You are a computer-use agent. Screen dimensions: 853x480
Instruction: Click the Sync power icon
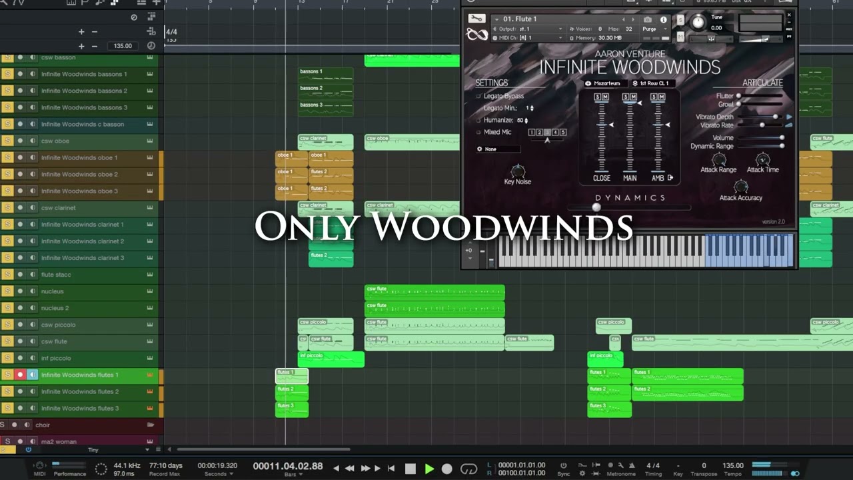563,465
